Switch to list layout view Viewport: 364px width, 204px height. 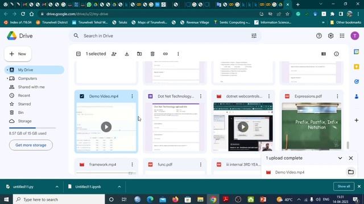324,54
